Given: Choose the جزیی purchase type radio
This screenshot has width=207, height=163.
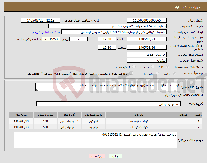Looking at the screenshot, I should (x=174, y=73).
